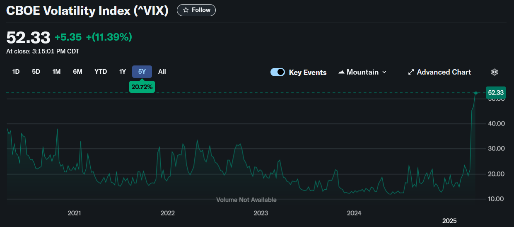Image resolution: width=514 pixels, height=227 pixels.
Task: Click the CBOE Volatility Index title
Action: 87,10
